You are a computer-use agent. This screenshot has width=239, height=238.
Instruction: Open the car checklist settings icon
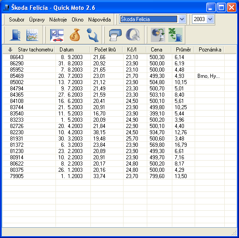pyautogui.click(x=57, y=35)
